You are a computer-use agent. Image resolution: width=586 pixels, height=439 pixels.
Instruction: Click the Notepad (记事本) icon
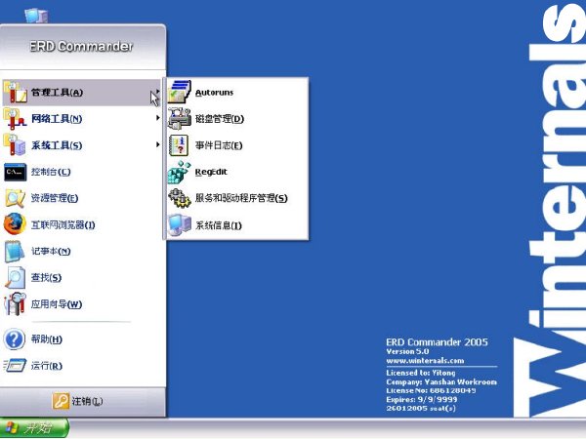point(15,252)
